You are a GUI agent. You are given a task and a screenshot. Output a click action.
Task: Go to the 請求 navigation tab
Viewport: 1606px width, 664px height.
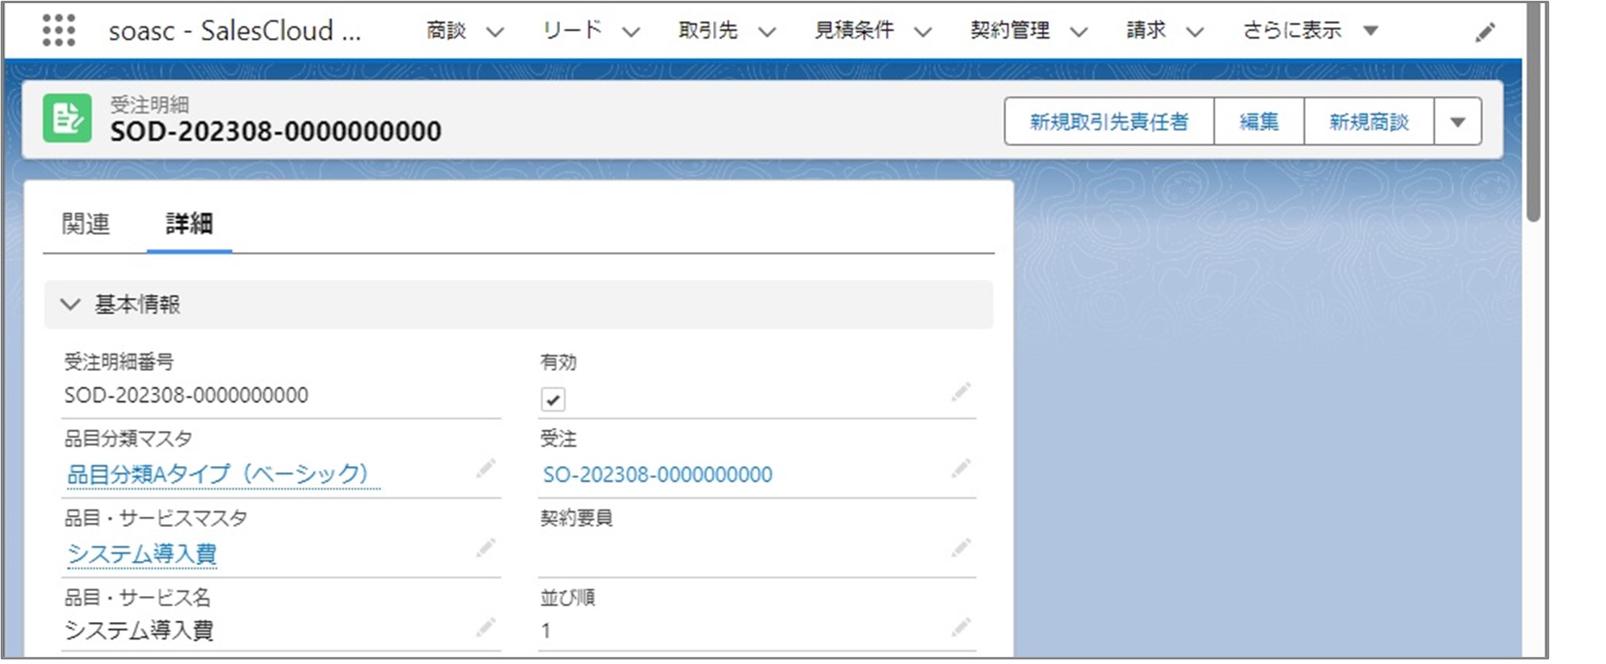pos(1146,30)
